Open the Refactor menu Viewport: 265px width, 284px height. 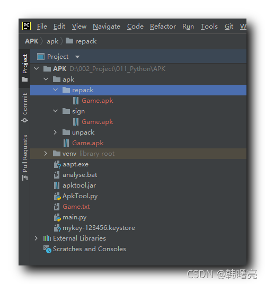point(163,26)
